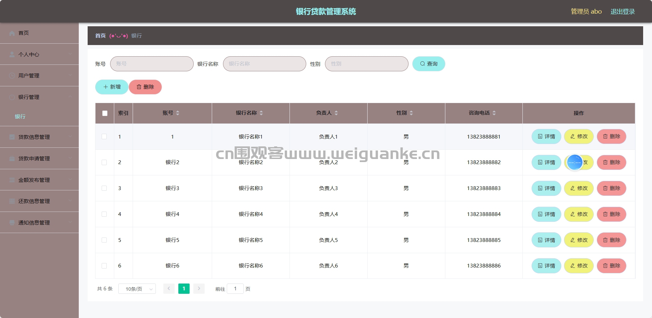Click document icon in 银行名称1 详情

click(540, 136)
